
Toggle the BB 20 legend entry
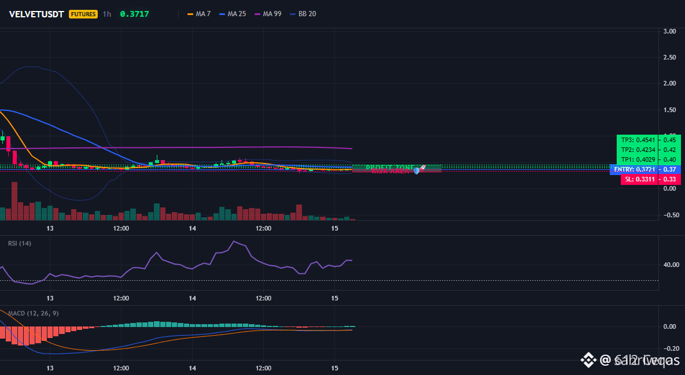click(x=303, y=14)
